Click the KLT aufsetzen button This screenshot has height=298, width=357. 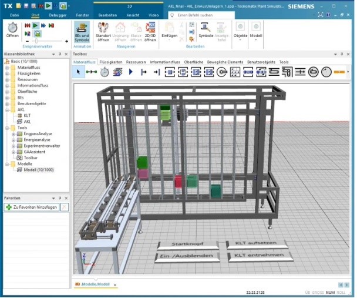[257, 243]
